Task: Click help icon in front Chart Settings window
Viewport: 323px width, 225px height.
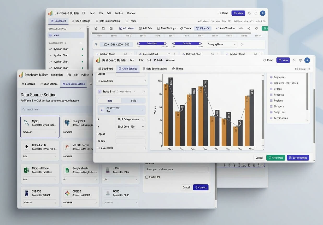Action: [301, 60]
